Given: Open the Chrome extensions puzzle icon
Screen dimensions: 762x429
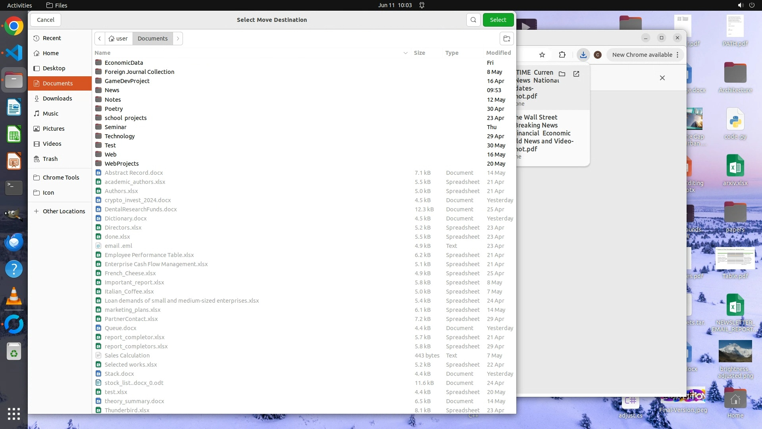Looking at the screenshot, I should [x=562, y=55].
